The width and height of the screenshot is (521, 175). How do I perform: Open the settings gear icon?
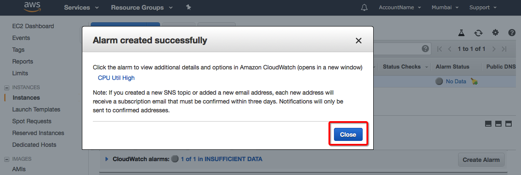pyautogui.click(x=495, y=33)
